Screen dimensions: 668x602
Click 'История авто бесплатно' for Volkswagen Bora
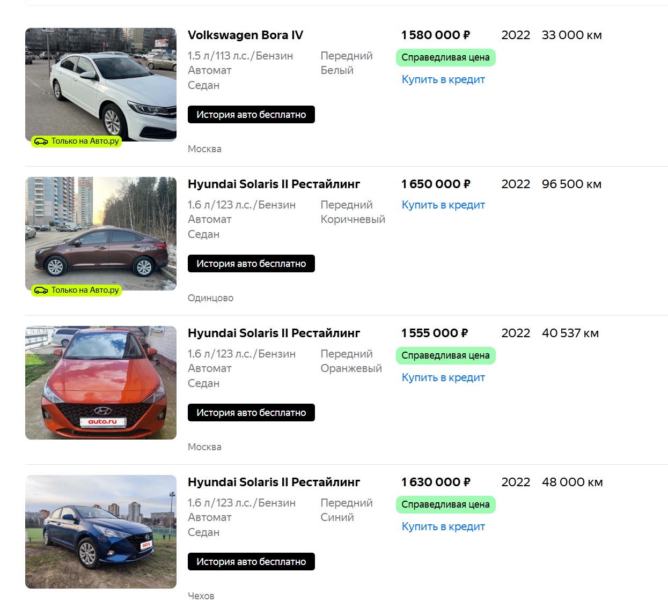(x=251, y=115)
